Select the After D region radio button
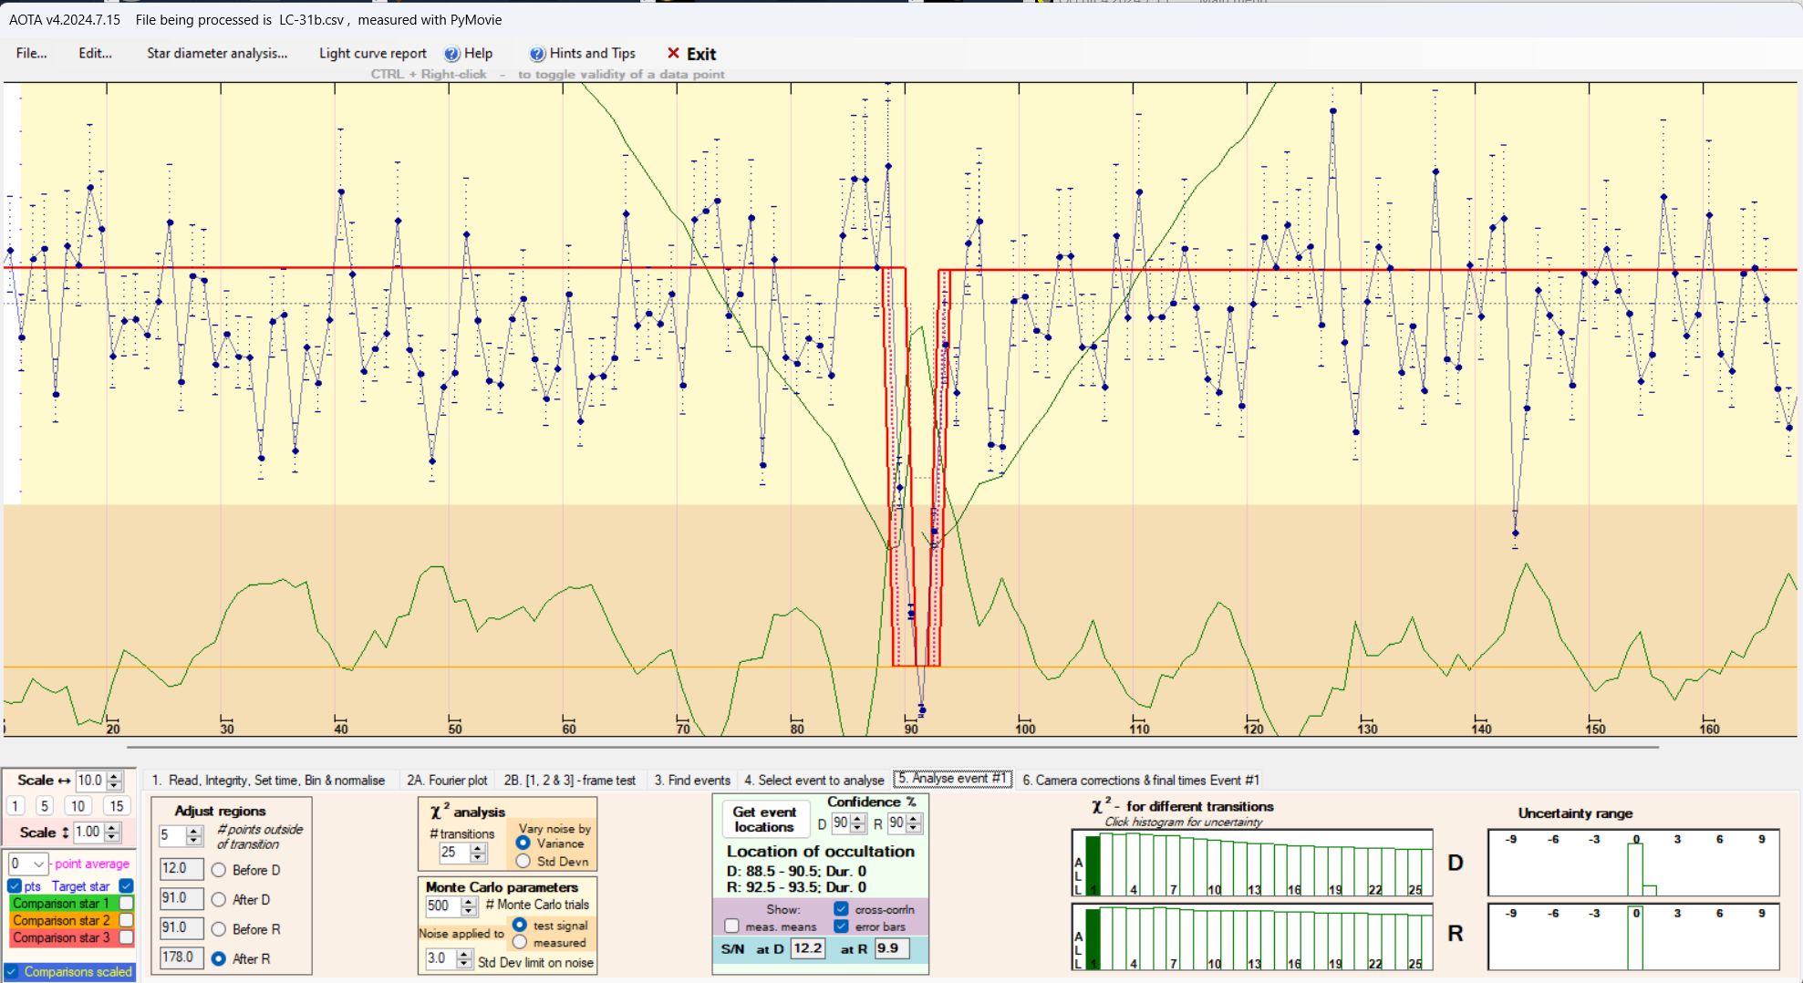1803x983 pixels. pyautogui.click(x=219, y=899)
